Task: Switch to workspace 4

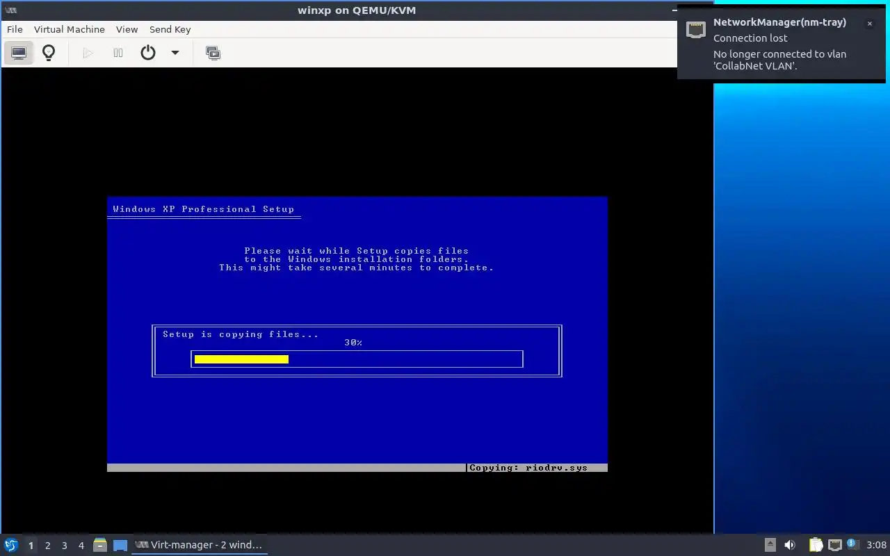Action: pos(81,546)
